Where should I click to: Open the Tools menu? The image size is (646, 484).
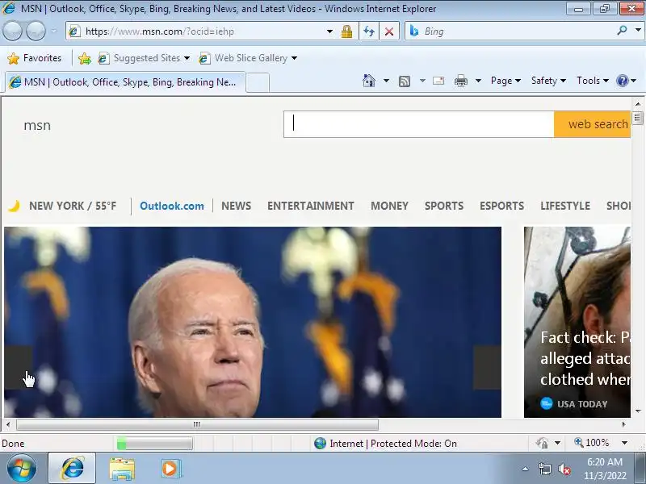[x=593, y=81]
